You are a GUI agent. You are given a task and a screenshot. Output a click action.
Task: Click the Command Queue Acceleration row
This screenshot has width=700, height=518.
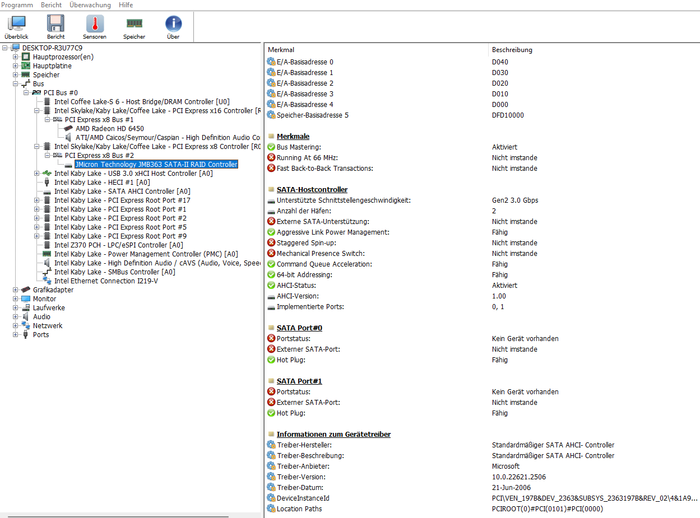pos(482,264)
